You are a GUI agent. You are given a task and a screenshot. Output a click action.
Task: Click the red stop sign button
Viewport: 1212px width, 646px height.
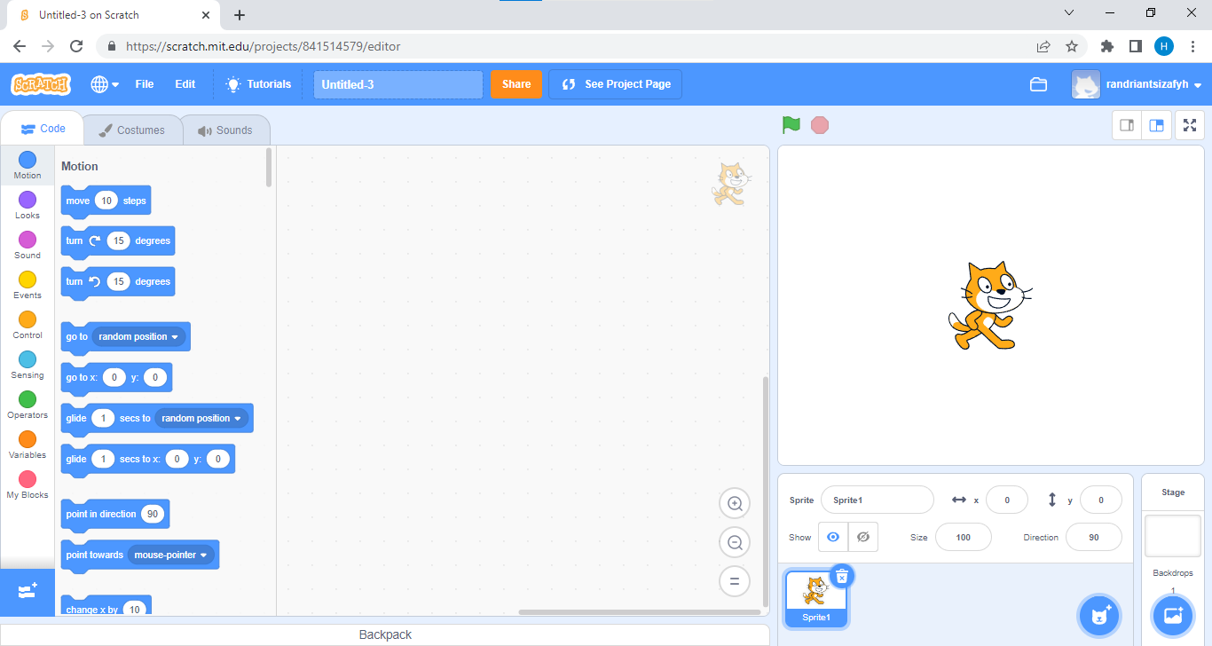tap(820, 125)
